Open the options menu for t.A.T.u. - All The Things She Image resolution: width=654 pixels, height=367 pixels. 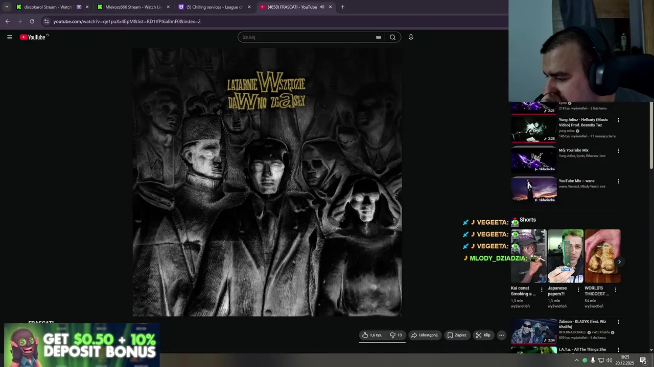coord(618,350)
